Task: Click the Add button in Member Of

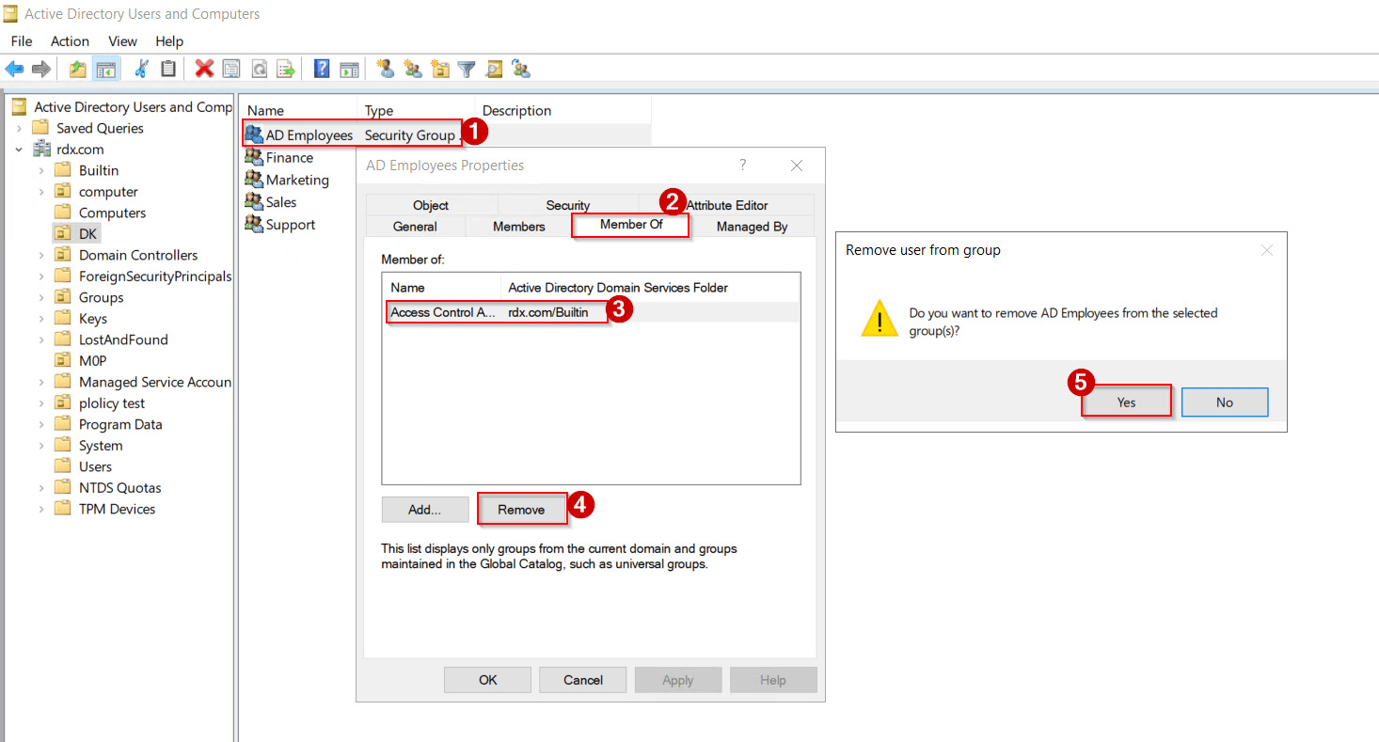Action: click(424, 509)
